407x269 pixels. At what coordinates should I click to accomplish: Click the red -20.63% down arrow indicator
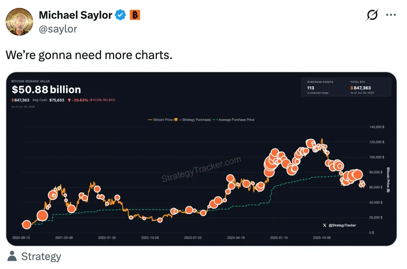(x=69, y=100)
